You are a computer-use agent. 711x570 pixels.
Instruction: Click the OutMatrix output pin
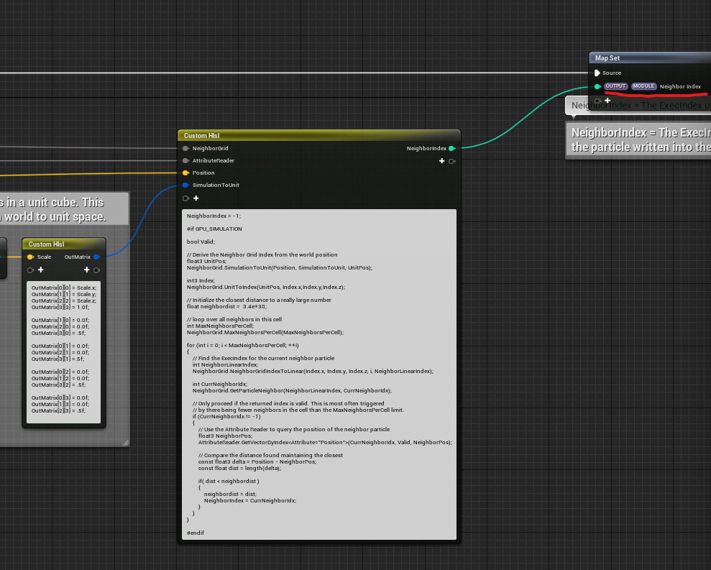(96, 257)
